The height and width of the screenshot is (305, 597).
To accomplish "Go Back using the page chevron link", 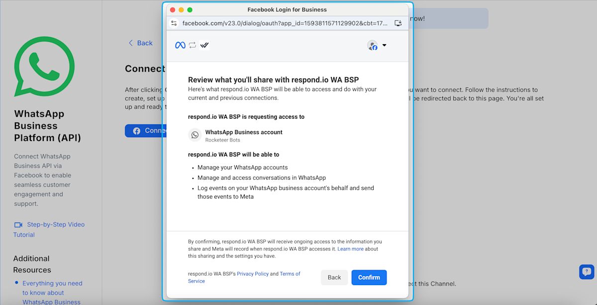I will click(x=140, y=43).
